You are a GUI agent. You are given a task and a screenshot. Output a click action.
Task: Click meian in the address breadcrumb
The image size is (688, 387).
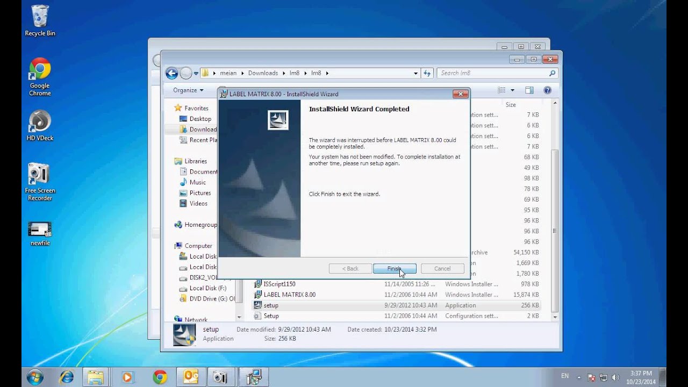tap(228, 73)
